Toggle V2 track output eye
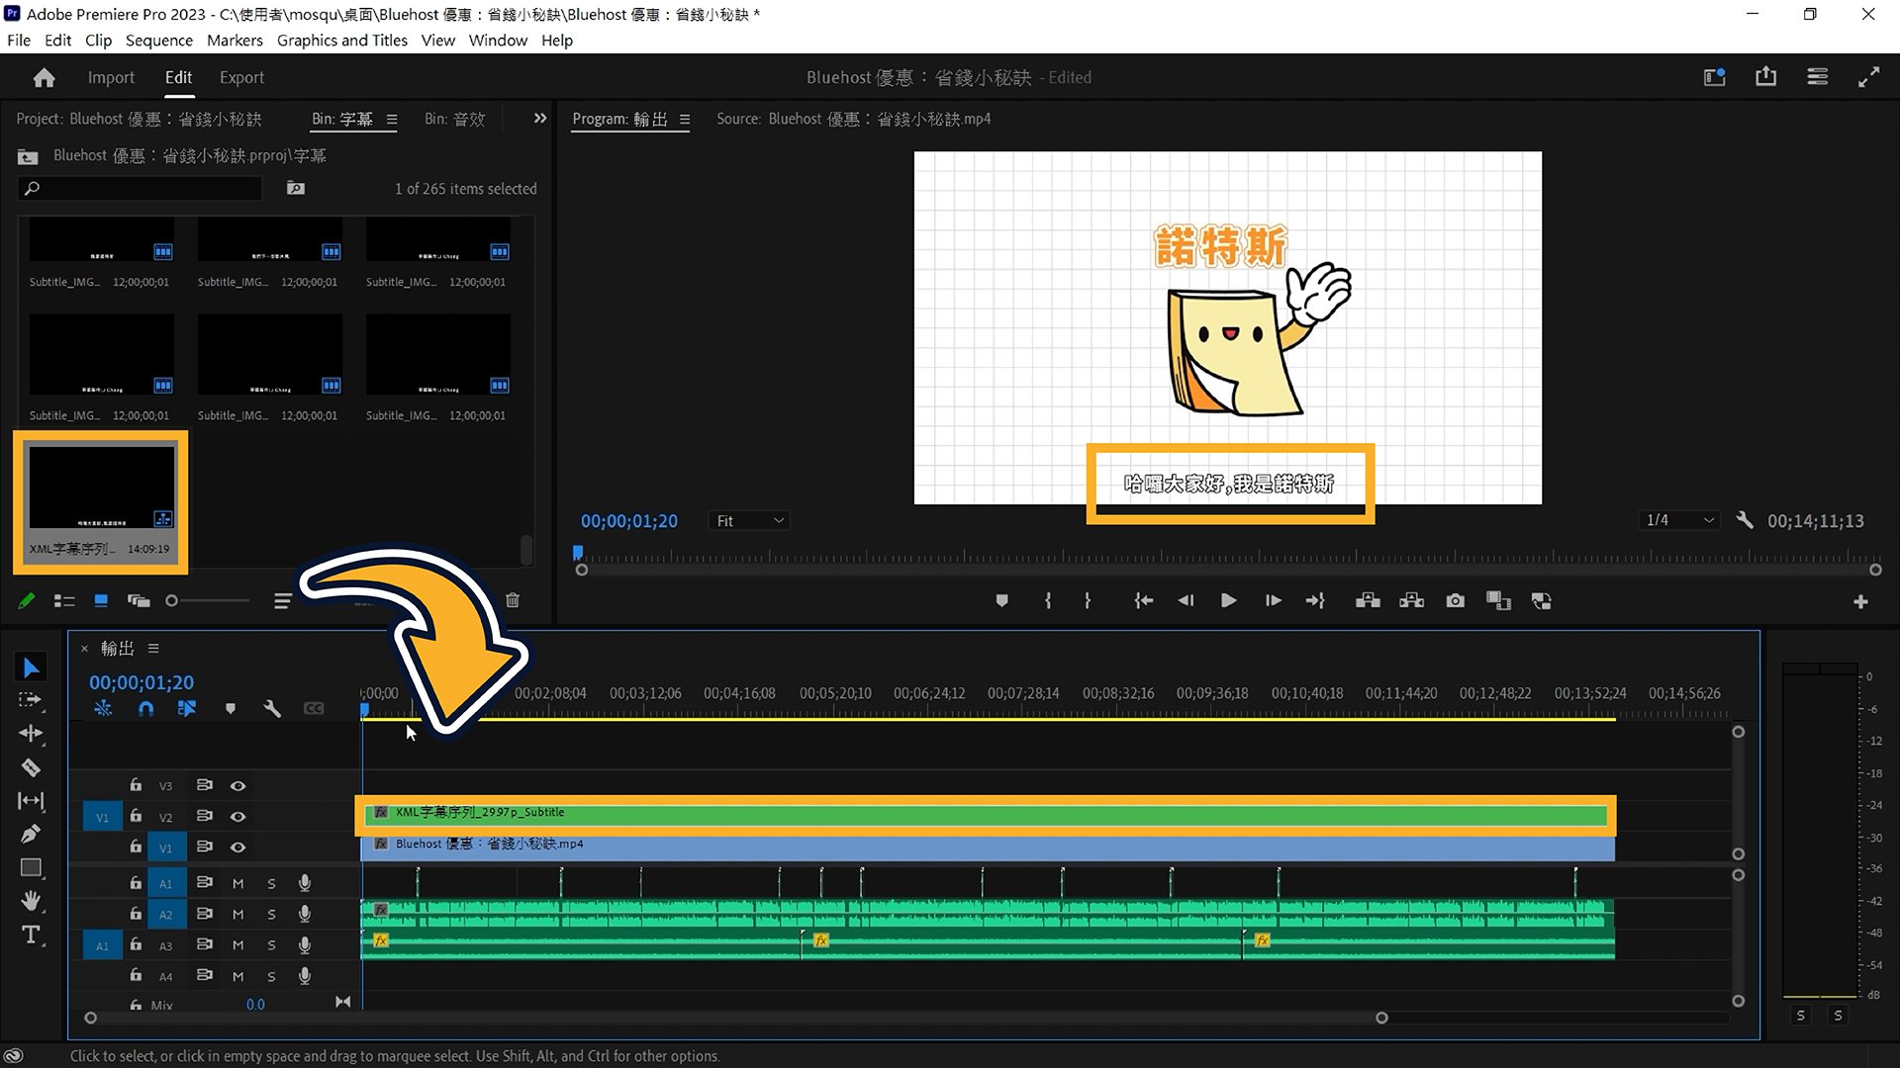The image size is (1900, 1068). [238, 817]
